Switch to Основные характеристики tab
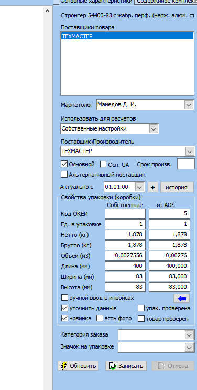Viewport: 197px width, 390px height. pos(96,2)
